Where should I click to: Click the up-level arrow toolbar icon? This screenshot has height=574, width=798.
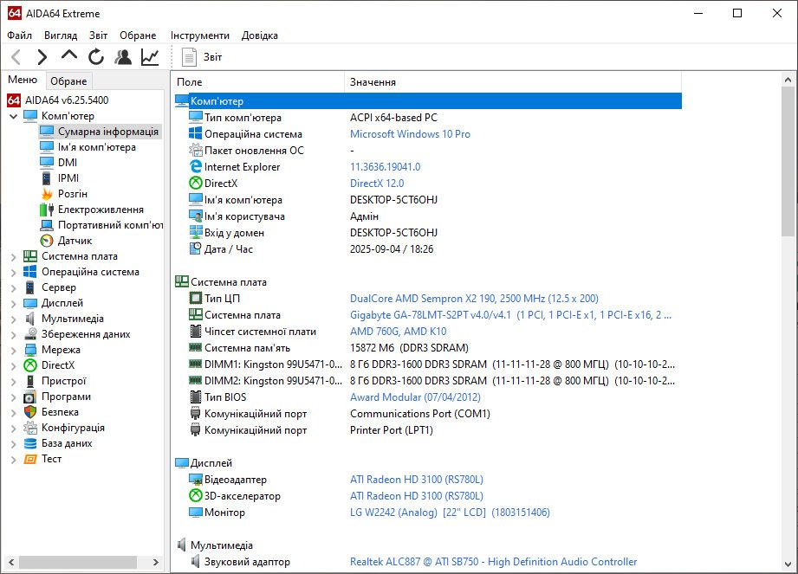(69, 55)
